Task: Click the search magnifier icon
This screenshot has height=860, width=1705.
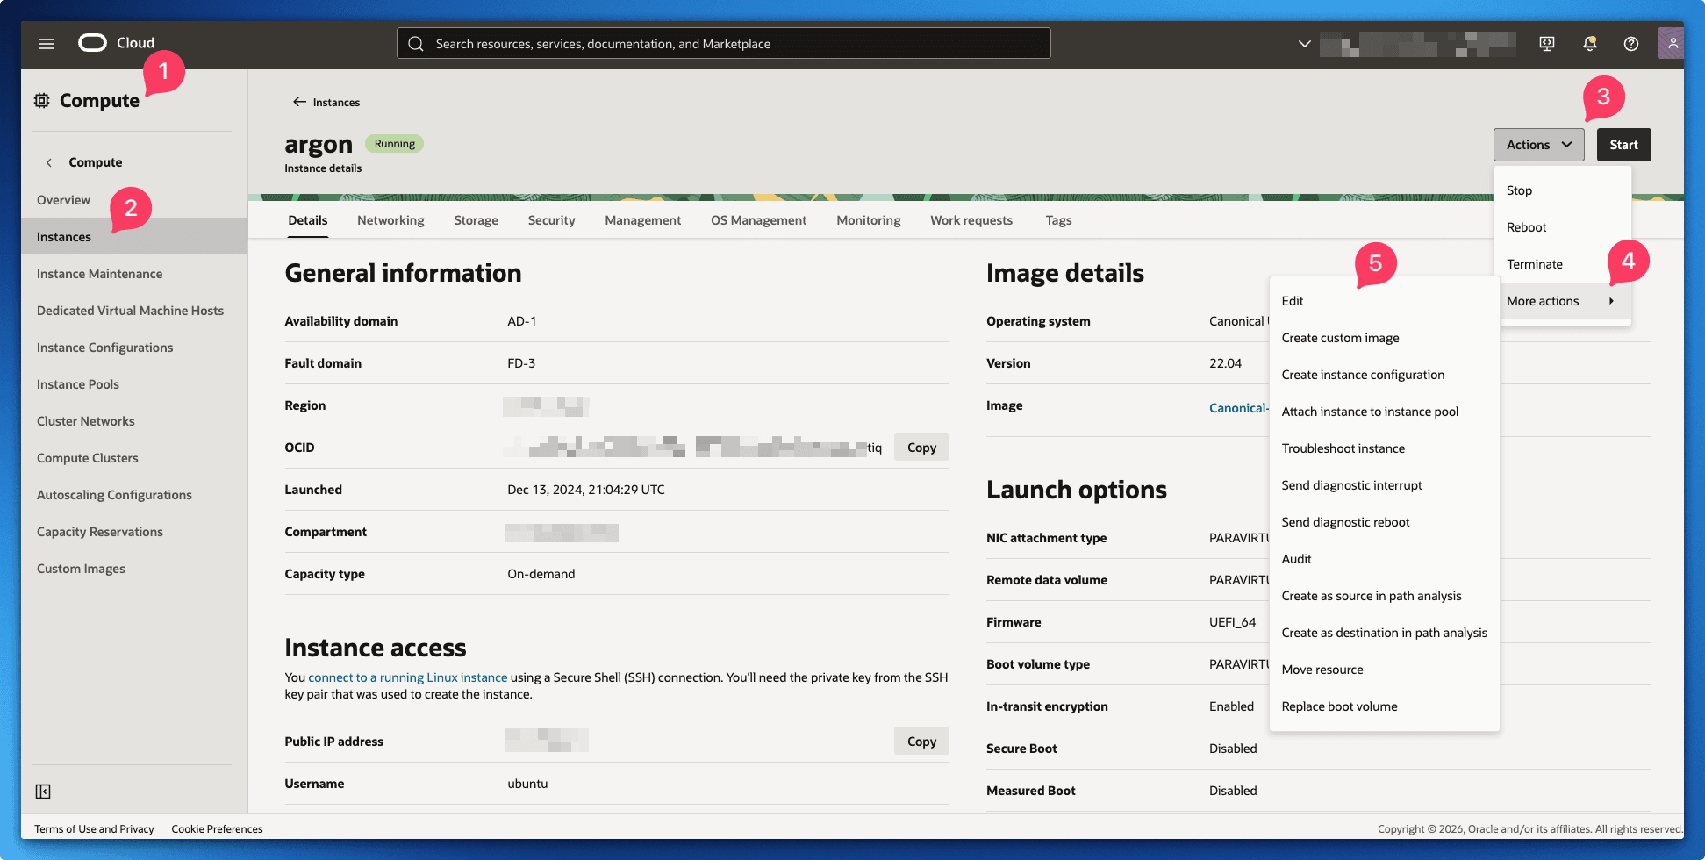Action: click(x=416, y=43)
